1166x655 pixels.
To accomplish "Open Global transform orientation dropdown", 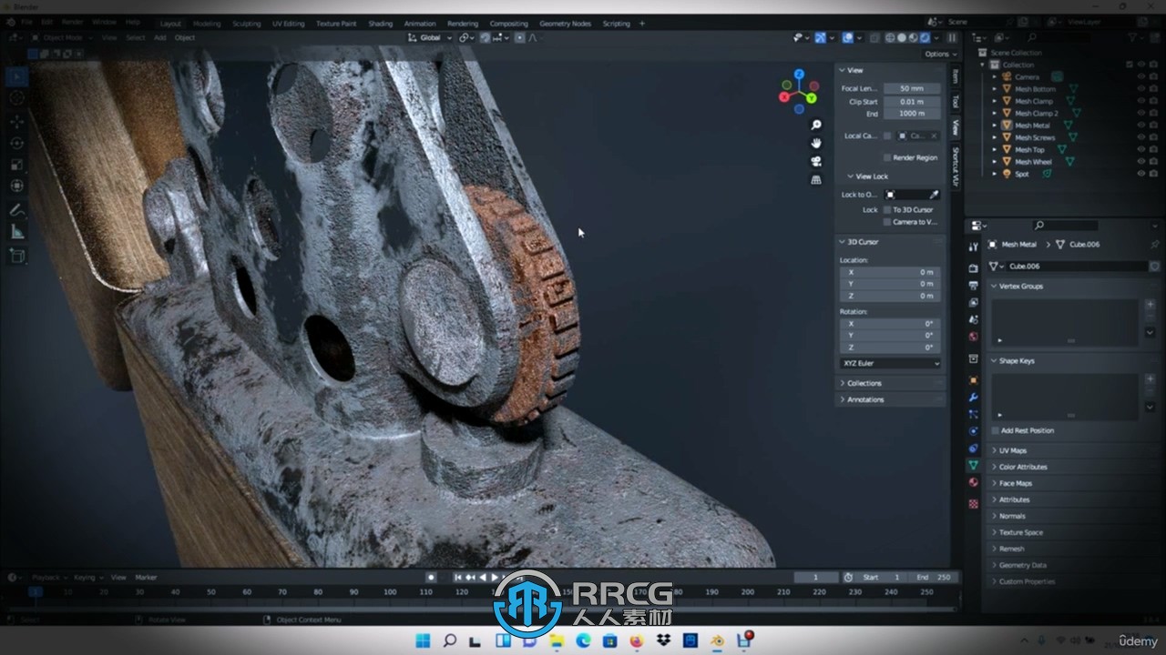I will 428,37.
